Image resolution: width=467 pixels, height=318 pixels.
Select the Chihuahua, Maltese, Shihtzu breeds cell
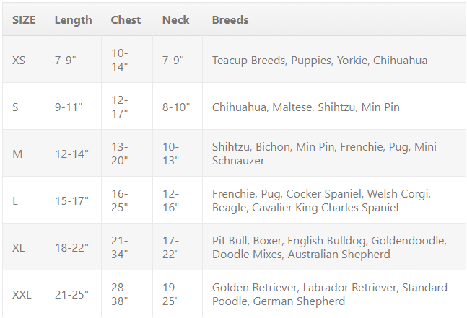click(x=305, y=107)
